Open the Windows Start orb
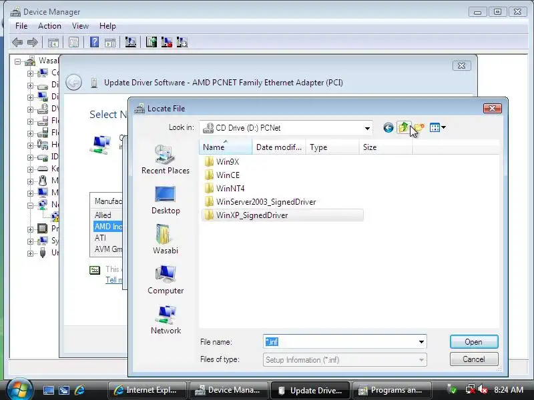 pos(19,389)
